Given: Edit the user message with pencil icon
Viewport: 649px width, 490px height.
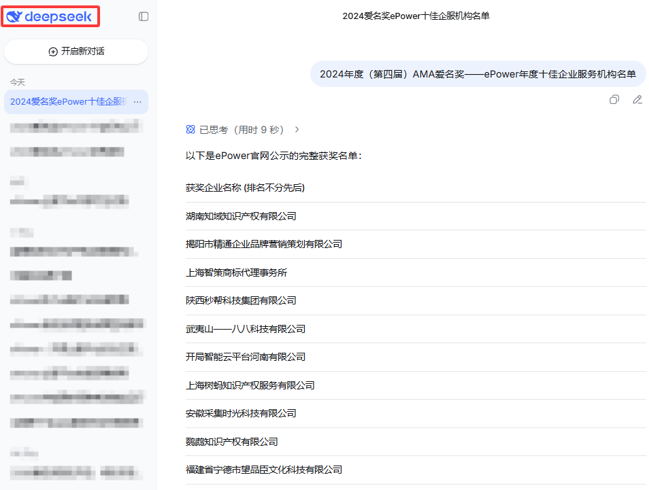Looking at the screenshot, I should click(x=637, y=100).
